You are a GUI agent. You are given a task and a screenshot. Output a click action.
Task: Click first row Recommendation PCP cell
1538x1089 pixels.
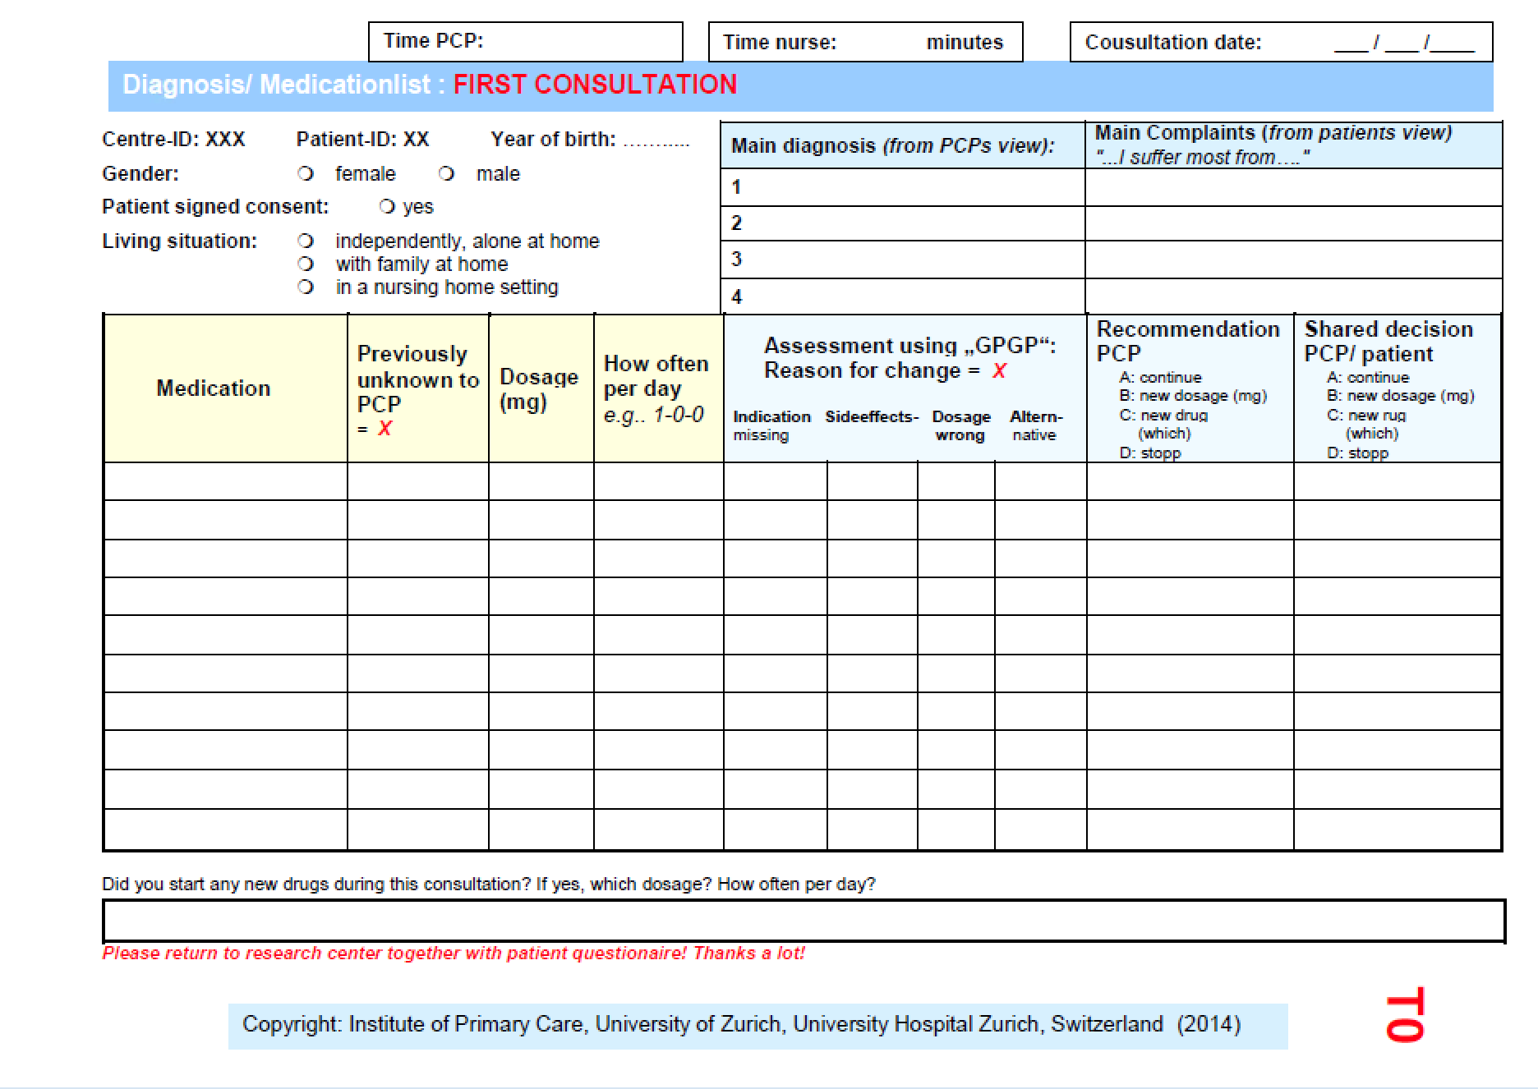tap(1190, 481)
